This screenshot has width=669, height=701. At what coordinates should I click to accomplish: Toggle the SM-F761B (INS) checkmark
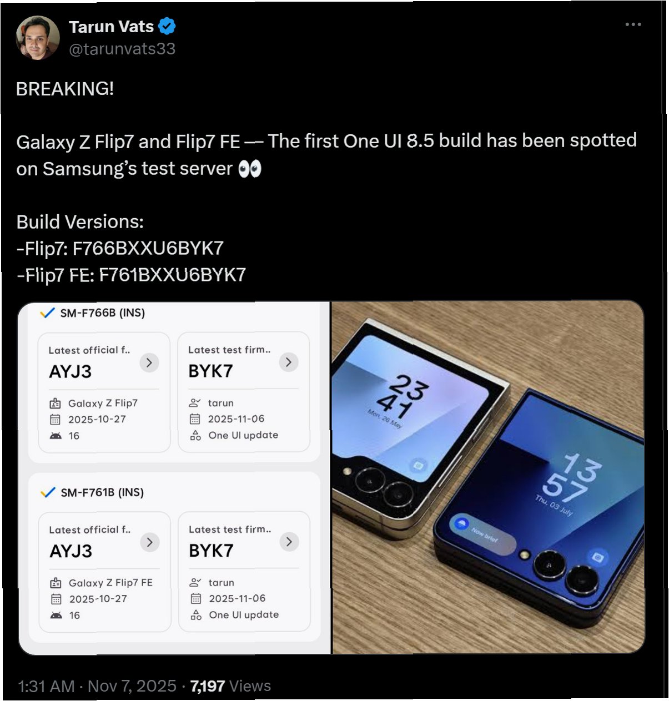click(x=48, y=492)
